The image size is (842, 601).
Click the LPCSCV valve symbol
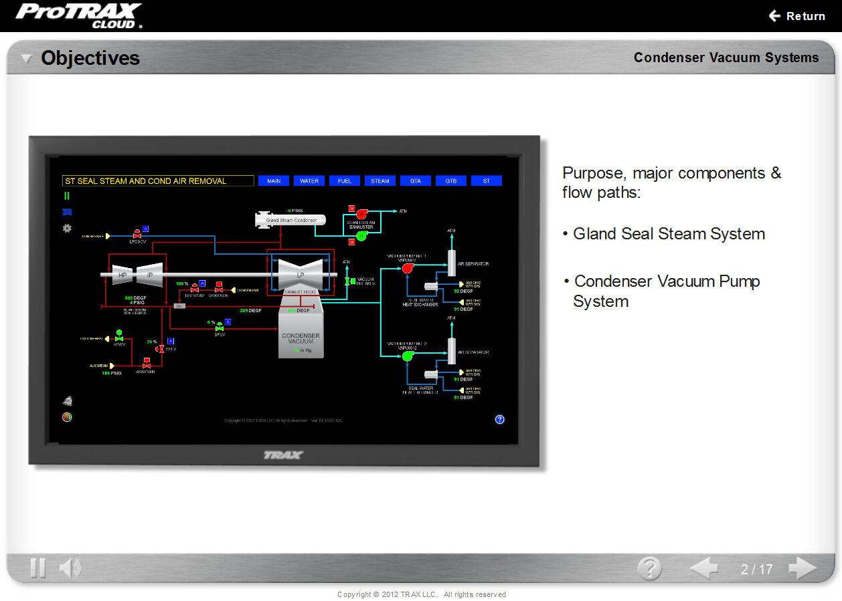point(137,236)
